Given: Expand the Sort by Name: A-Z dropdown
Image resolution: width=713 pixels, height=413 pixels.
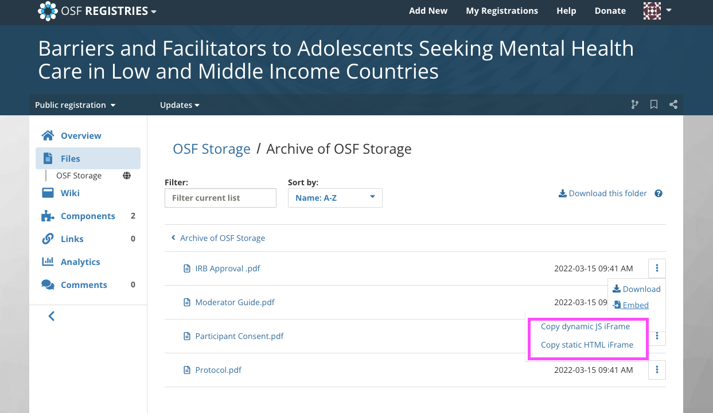Looking at the screenshot, I should [x=335, y=198].
